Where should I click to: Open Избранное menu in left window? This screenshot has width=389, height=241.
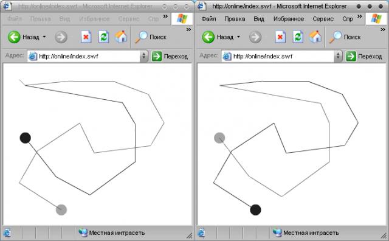(94, 19)
